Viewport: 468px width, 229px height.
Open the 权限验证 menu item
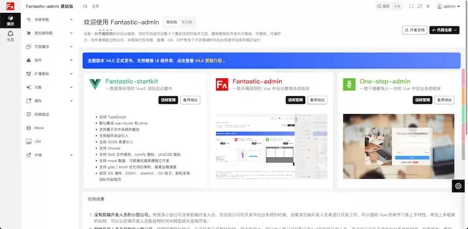coord(50,114)
